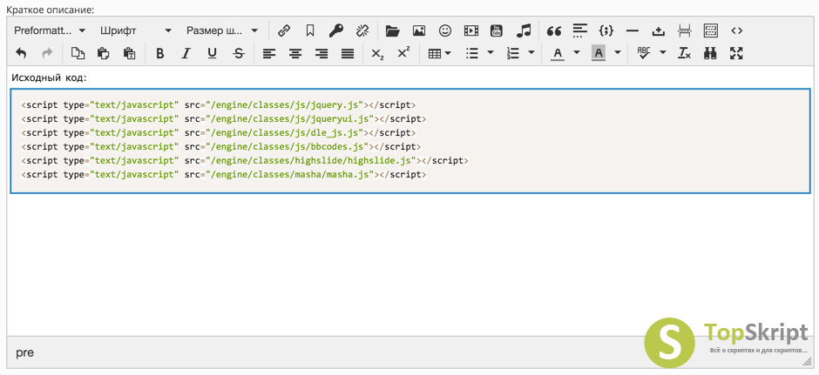Insert an anchor with bookmark icon
819x375 pixels.
pyautogui.click(x=309, y=30)
